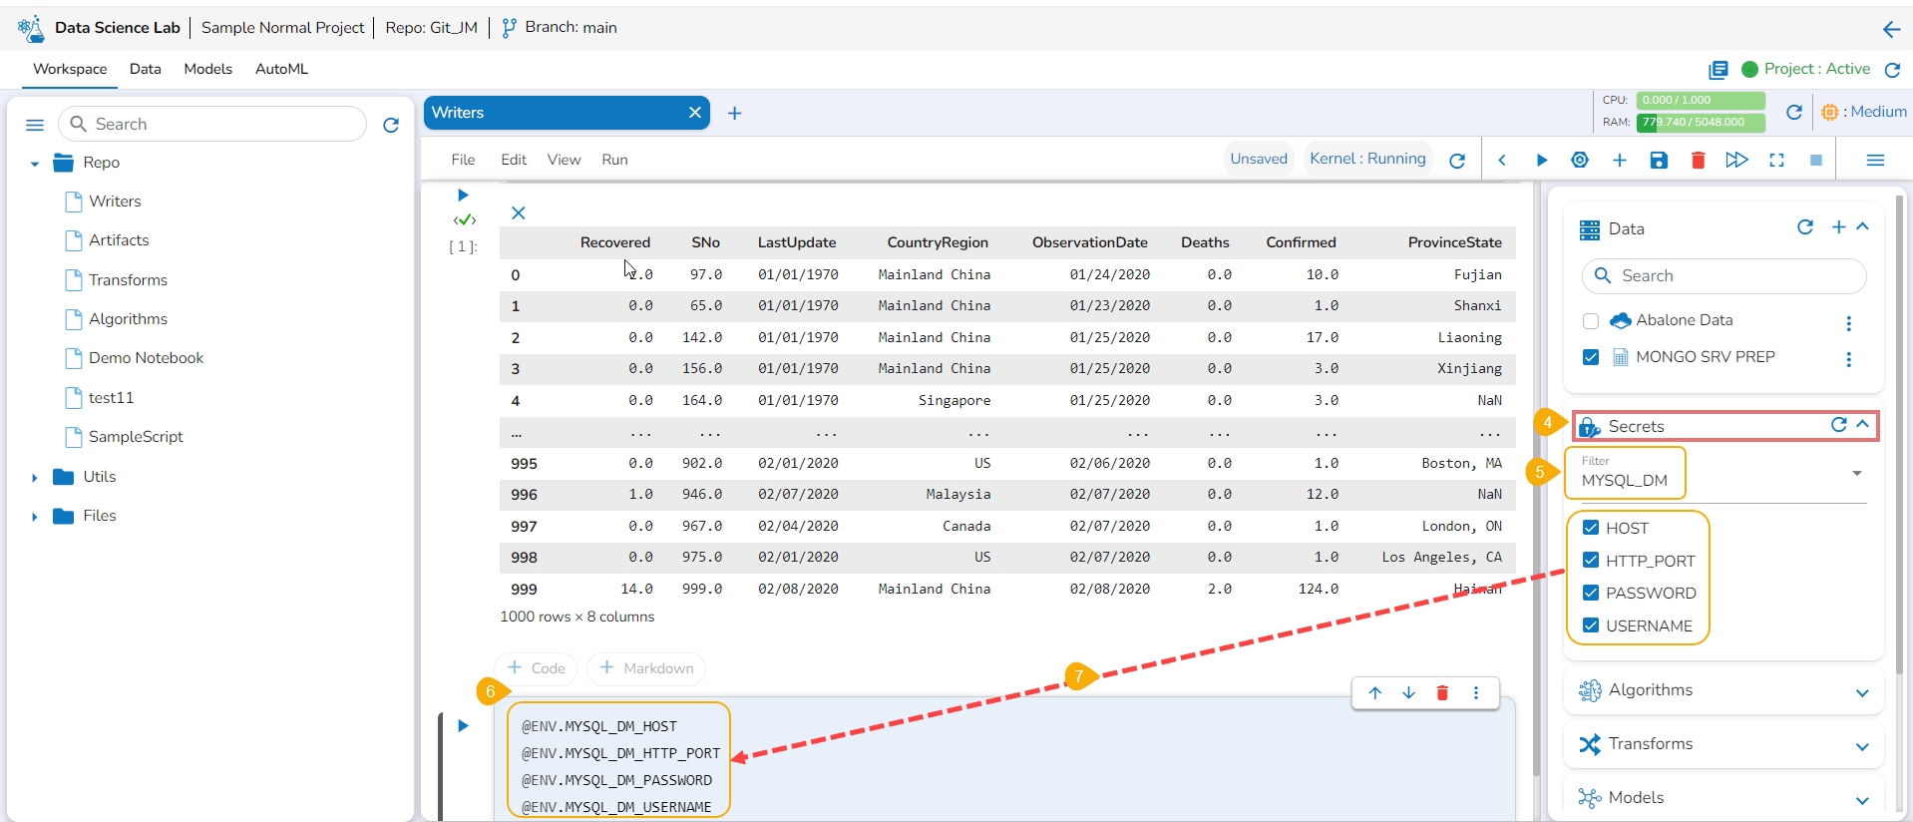The image size is (1913, 822).
Task: Open the MYSQL_DM filter dropdown
Action: pyautogui.click(x=1856, y=473)
